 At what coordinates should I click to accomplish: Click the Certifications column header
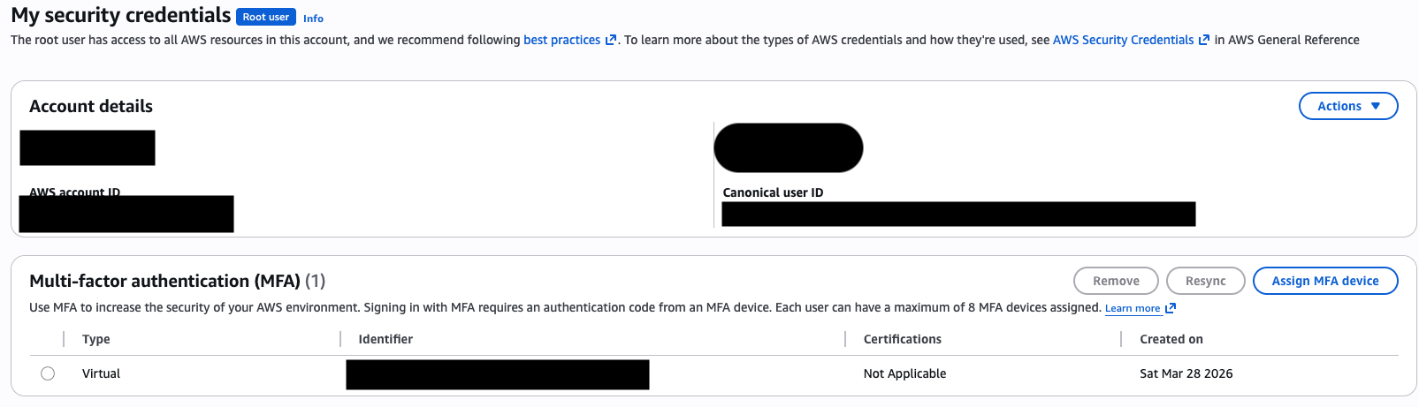click(x=902, y=339)
